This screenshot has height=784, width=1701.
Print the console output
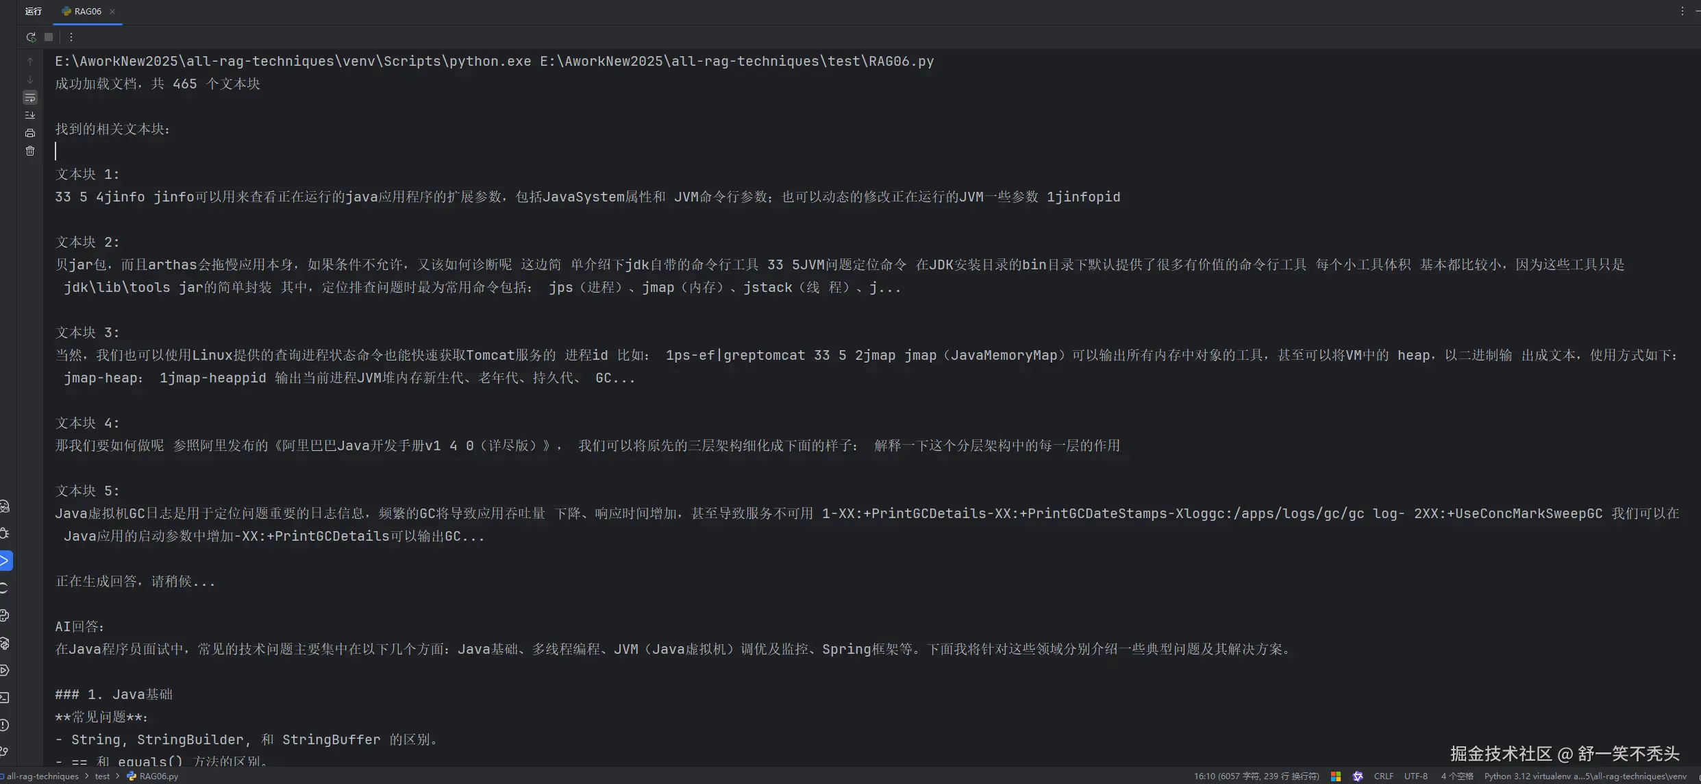click(30, 133)
